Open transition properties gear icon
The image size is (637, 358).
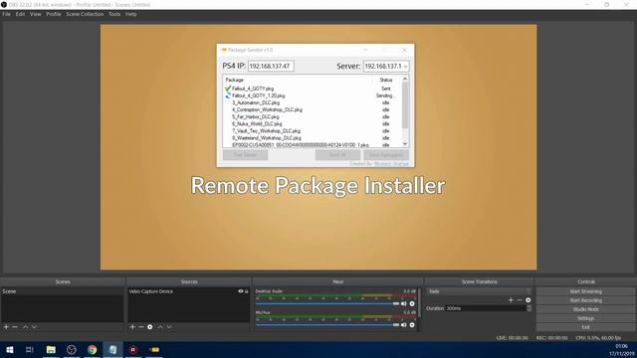pos(529,300)
